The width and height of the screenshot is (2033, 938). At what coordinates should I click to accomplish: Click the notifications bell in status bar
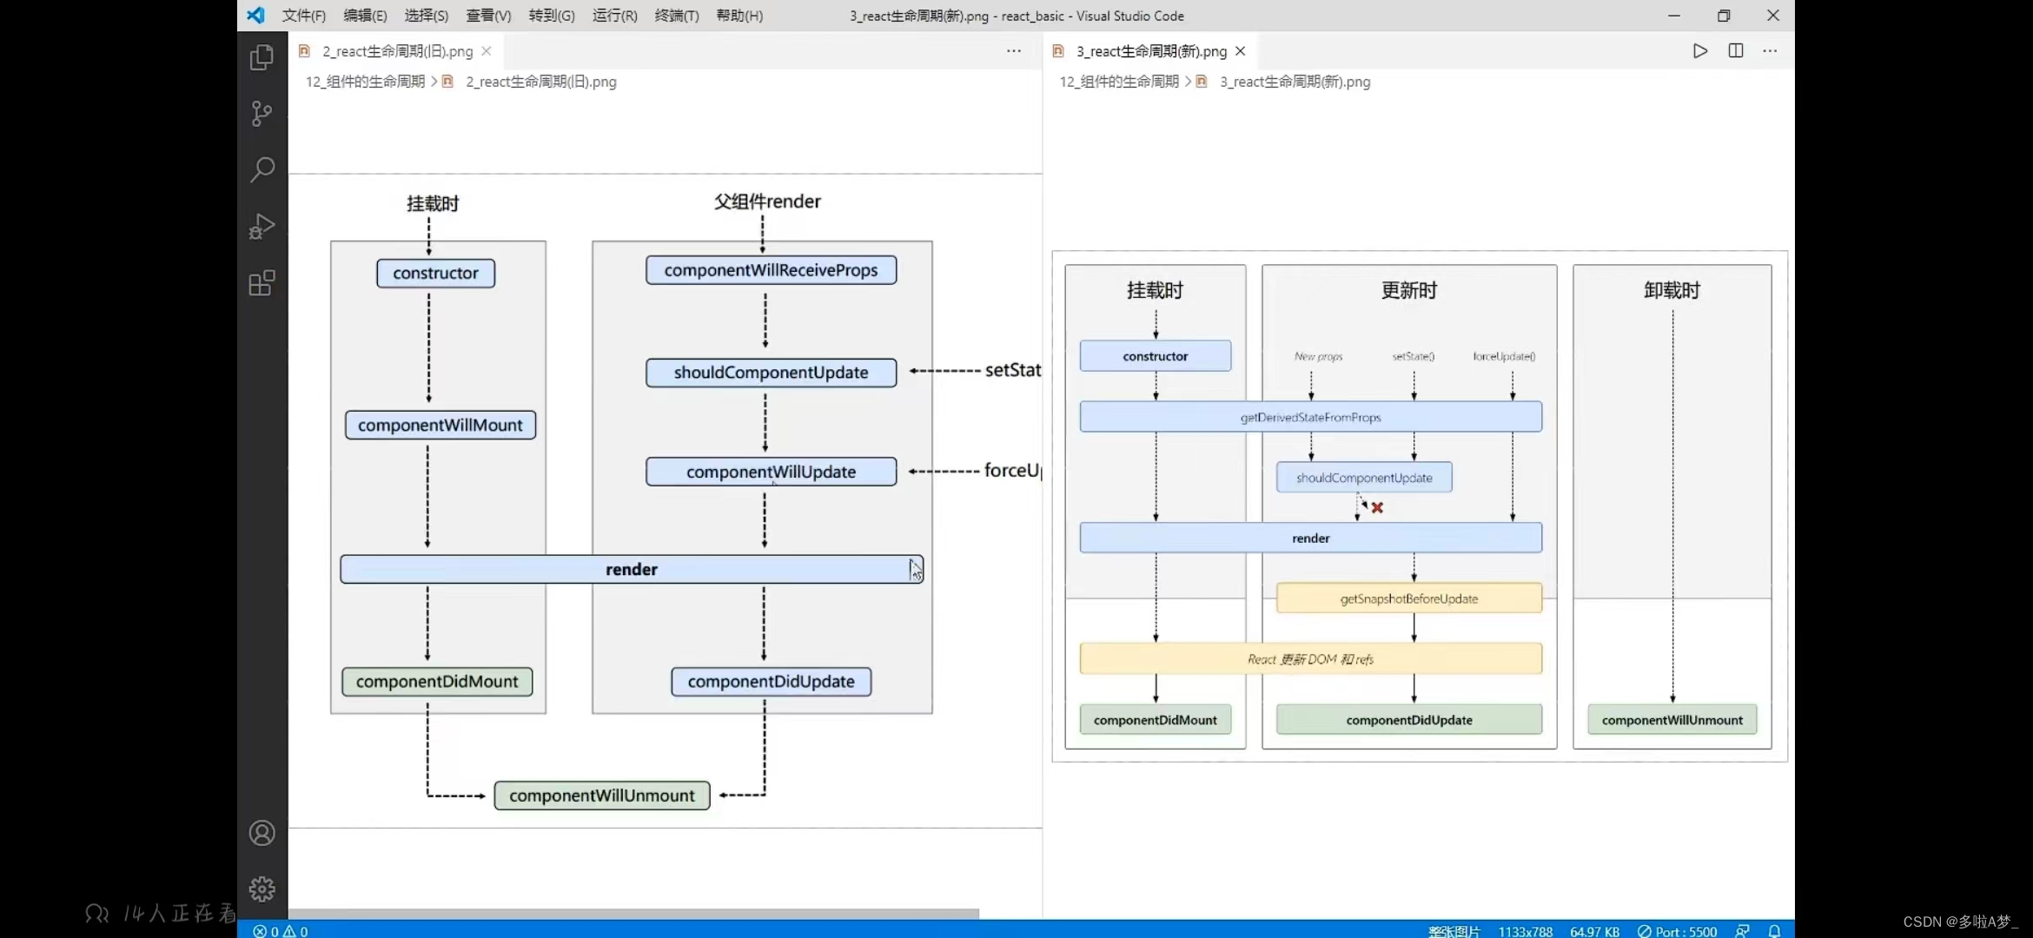(1775, 931)
